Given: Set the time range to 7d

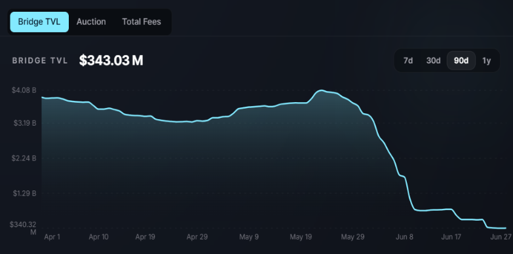Looking at the screenshot, I should [x=408, y=61].
